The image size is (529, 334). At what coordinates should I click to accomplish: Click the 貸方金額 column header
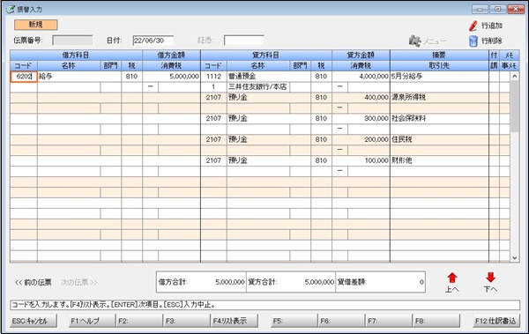pyautogui.click(x=361, y=55)
